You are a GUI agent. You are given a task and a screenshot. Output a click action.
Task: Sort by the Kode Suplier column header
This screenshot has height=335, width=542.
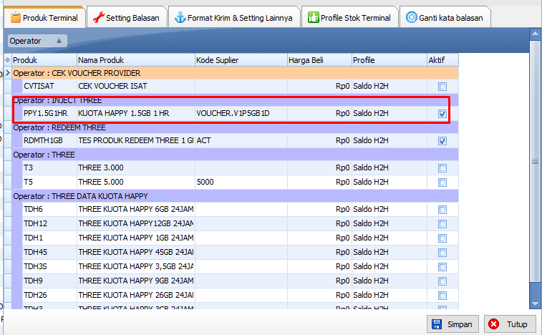(241, 60)
